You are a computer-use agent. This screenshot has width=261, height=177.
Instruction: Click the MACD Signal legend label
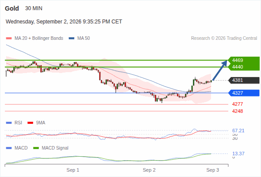click(55, 148)
